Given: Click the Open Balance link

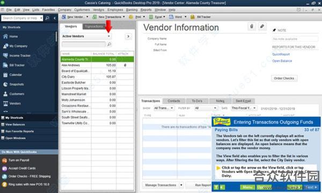Looking at the screenshot, I should tap(282, 61).
